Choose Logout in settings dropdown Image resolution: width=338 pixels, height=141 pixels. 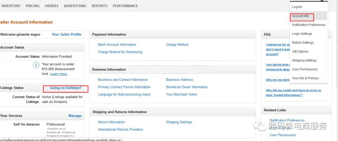tap(297, 7)
